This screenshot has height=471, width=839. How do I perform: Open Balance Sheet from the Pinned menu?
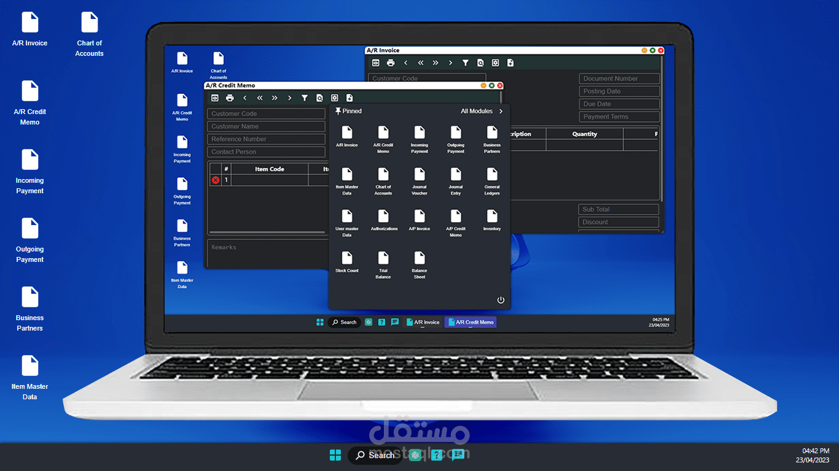tap(419, 264)
